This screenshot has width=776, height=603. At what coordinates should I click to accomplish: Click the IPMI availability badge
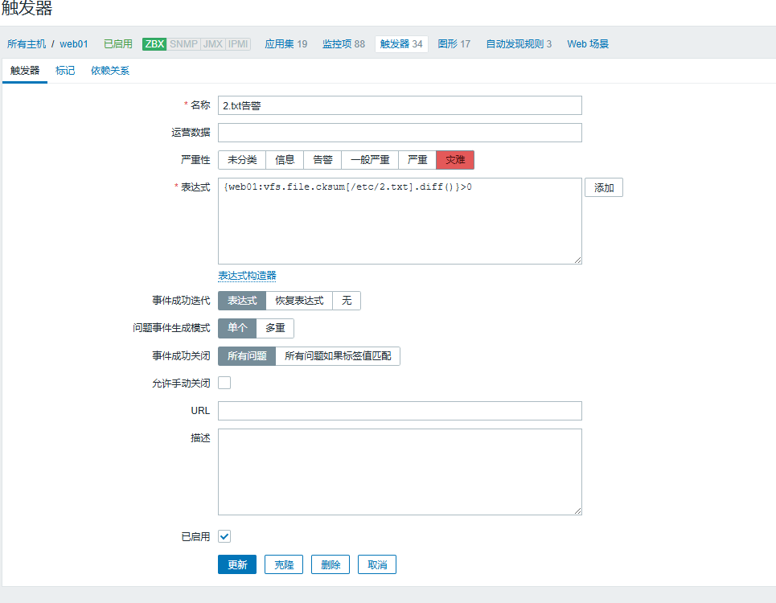[238, 44]
